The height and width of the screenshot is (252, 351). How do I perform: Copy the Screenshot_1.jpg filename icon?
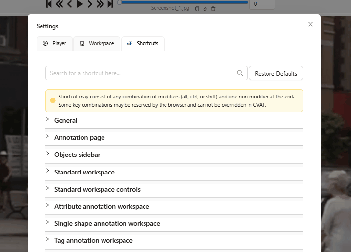[197, 9]
